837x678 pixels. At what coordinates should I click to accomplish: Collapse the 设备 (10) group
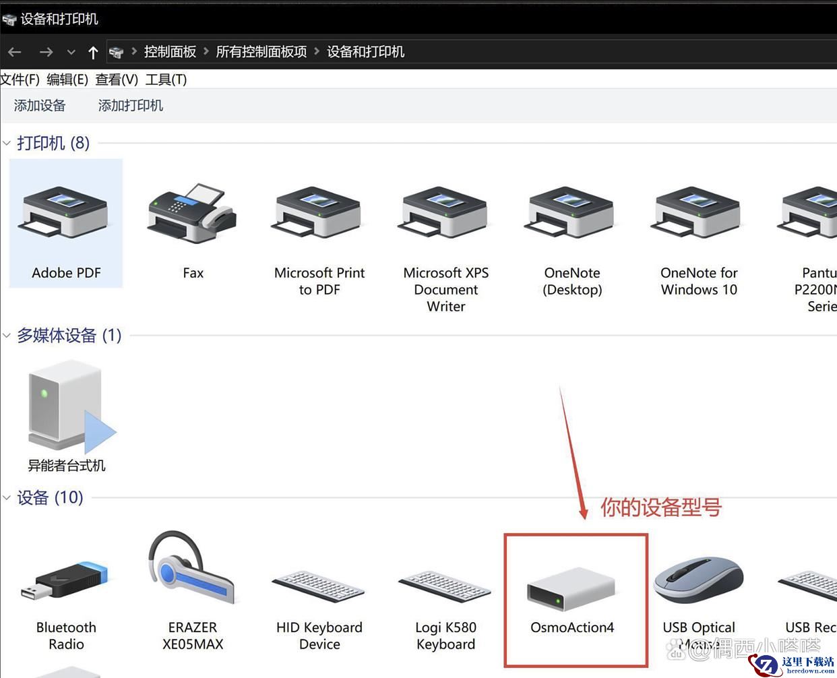[7, 498]
